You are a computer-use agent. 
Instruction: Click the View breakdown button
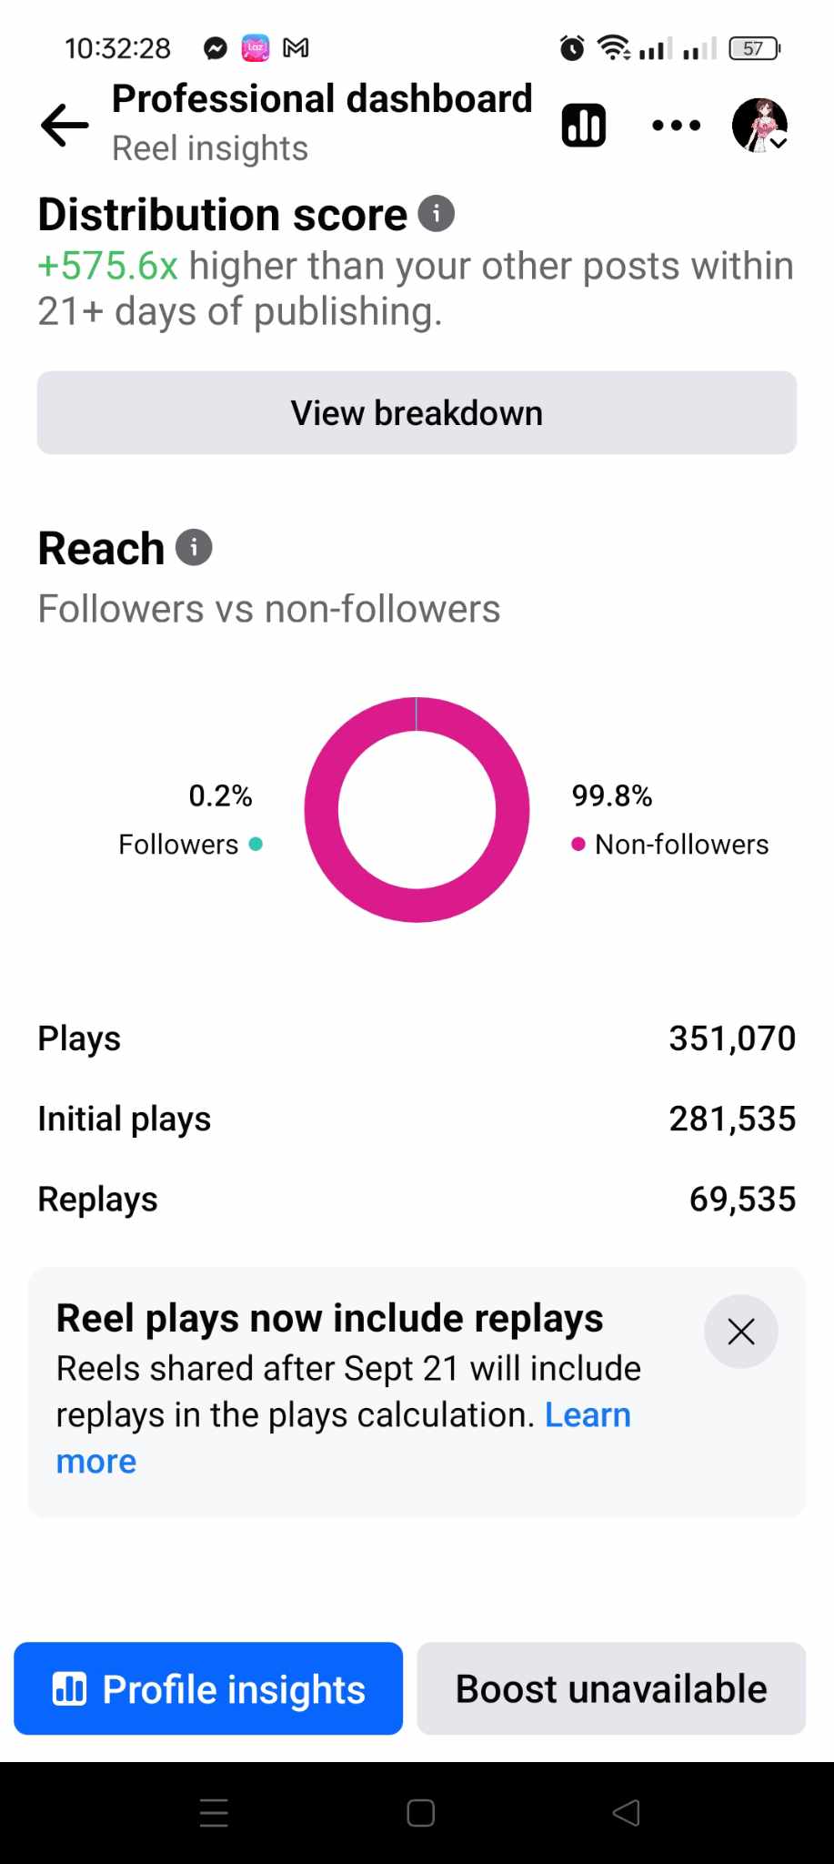point(417,413)
